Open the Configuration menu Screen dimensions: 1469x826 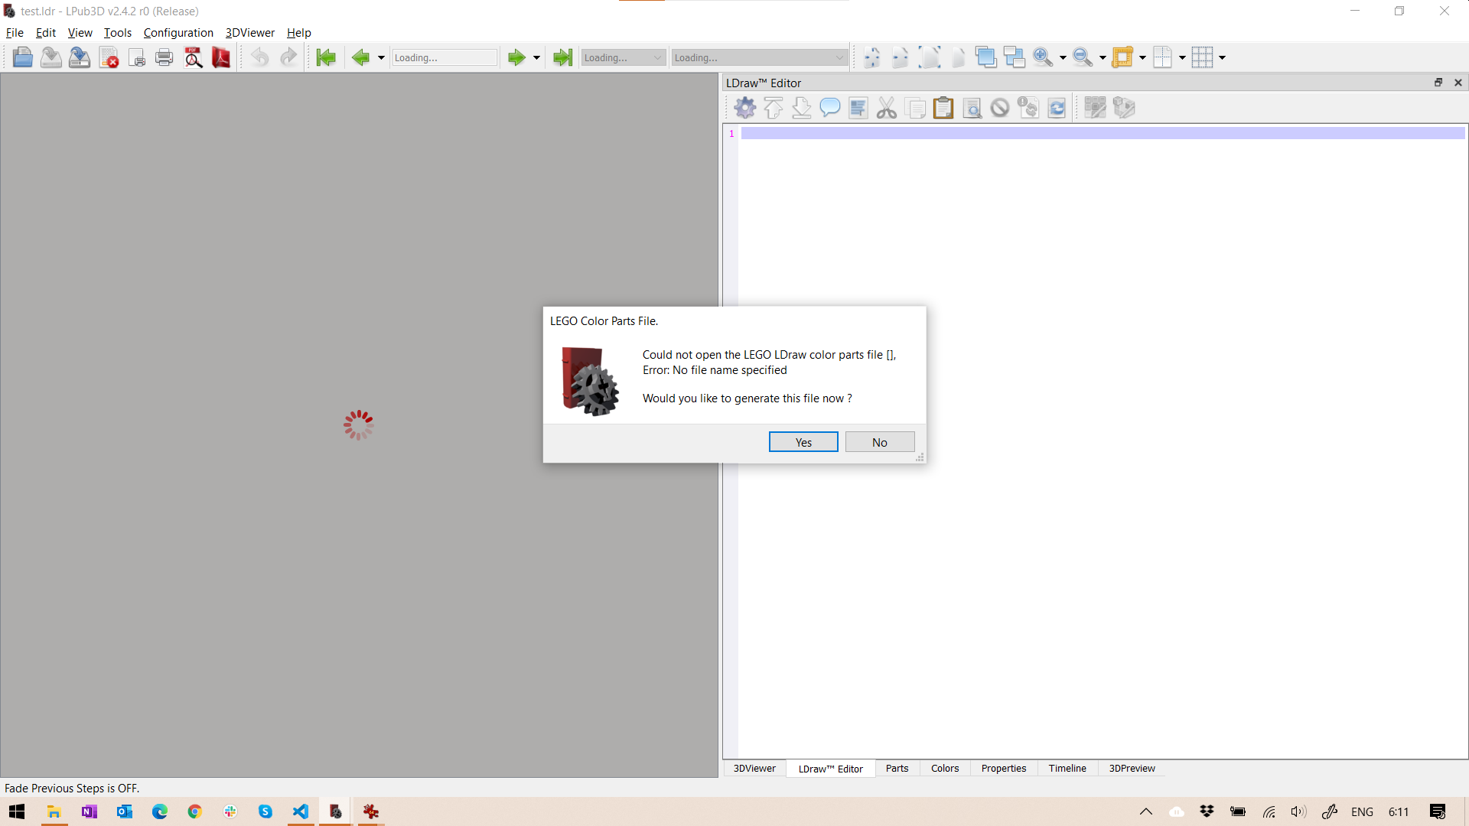[178, 32]
